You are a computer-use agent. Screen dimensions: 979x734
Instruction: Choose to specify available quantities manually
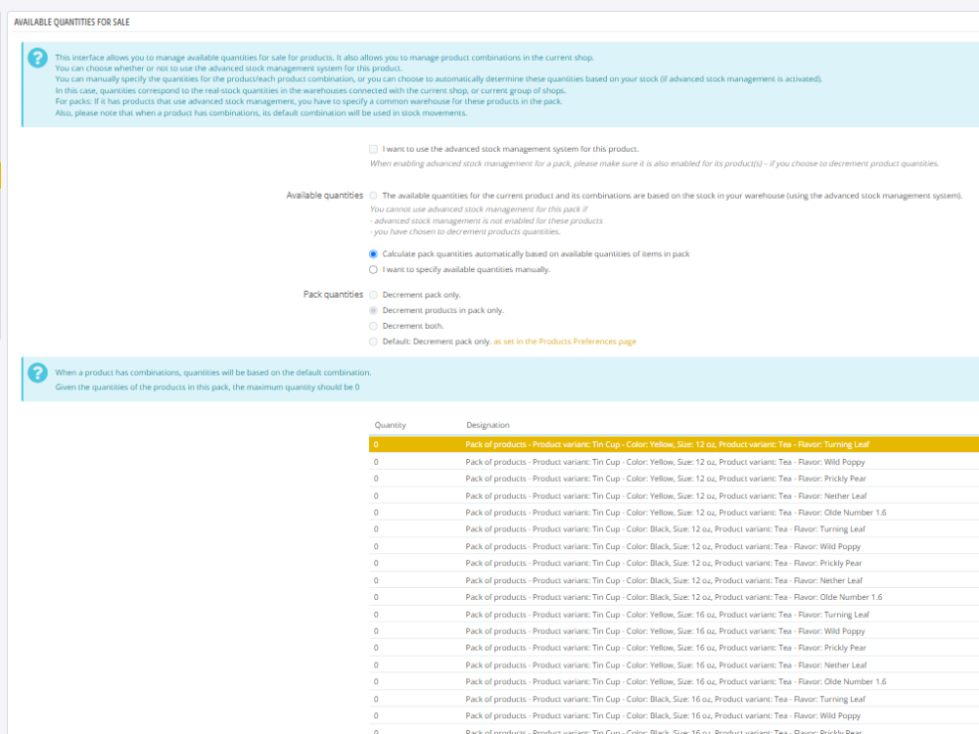pos(373,269)
